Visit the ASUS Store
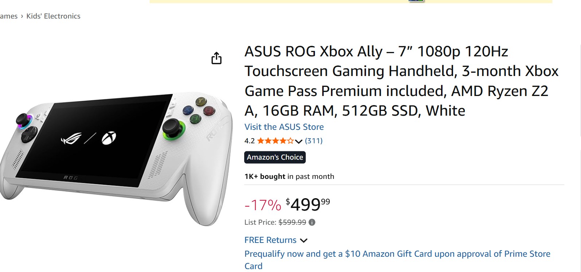Image resolution: width=581 pixels, height=272 pixels. click(284, 127)
